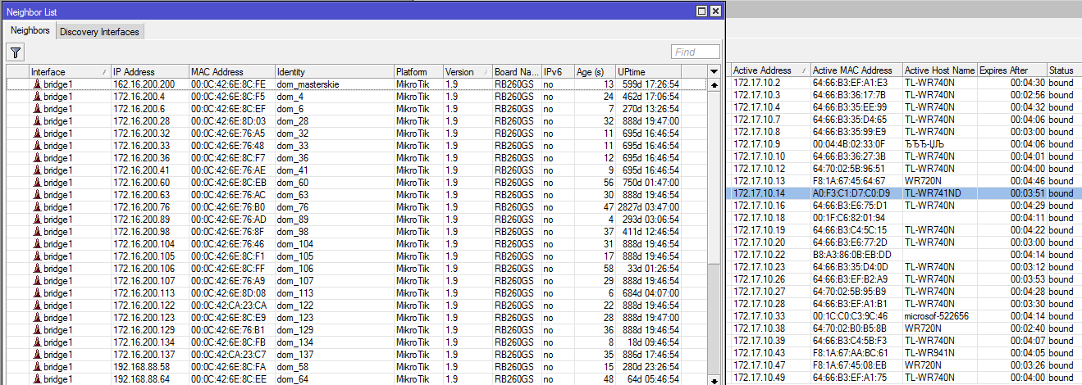Click bridge1 icon in dom_76 row
The image size is (1082, 385).
(x=37, y=206)
